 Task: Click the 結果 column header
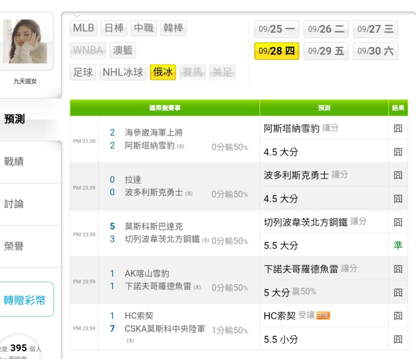click(x=398, y=108)
